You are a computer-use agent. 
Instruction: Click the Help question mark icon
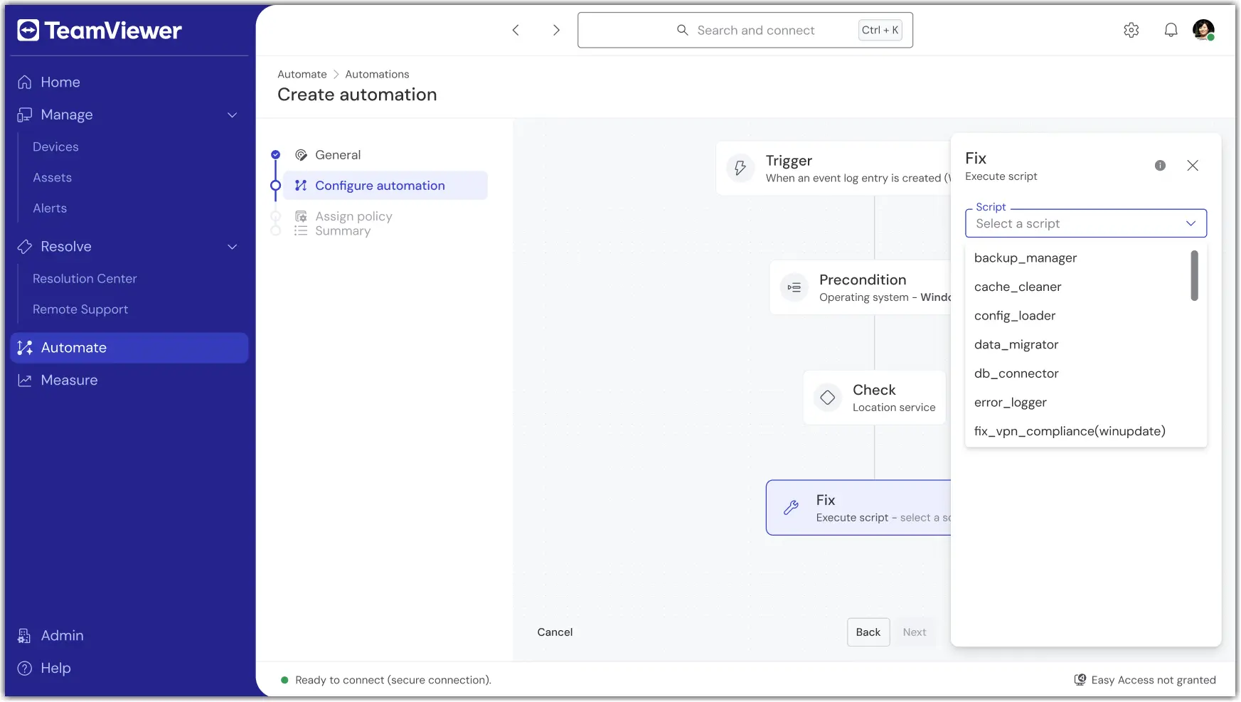coord(25,669)
